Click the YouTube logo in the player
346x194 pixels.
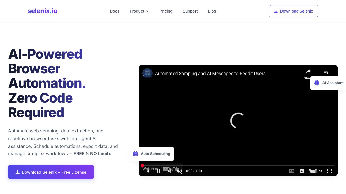click(x=316, y=171)
